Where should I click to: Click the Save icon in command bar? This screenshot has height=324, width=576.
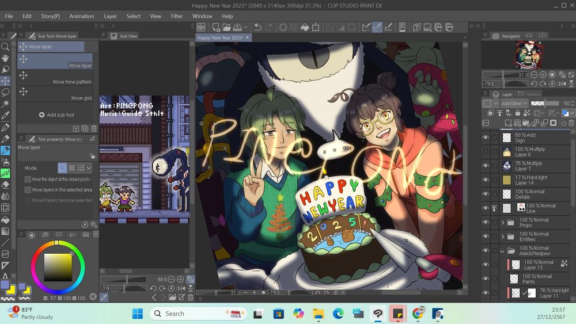click(x=237, y=27)
